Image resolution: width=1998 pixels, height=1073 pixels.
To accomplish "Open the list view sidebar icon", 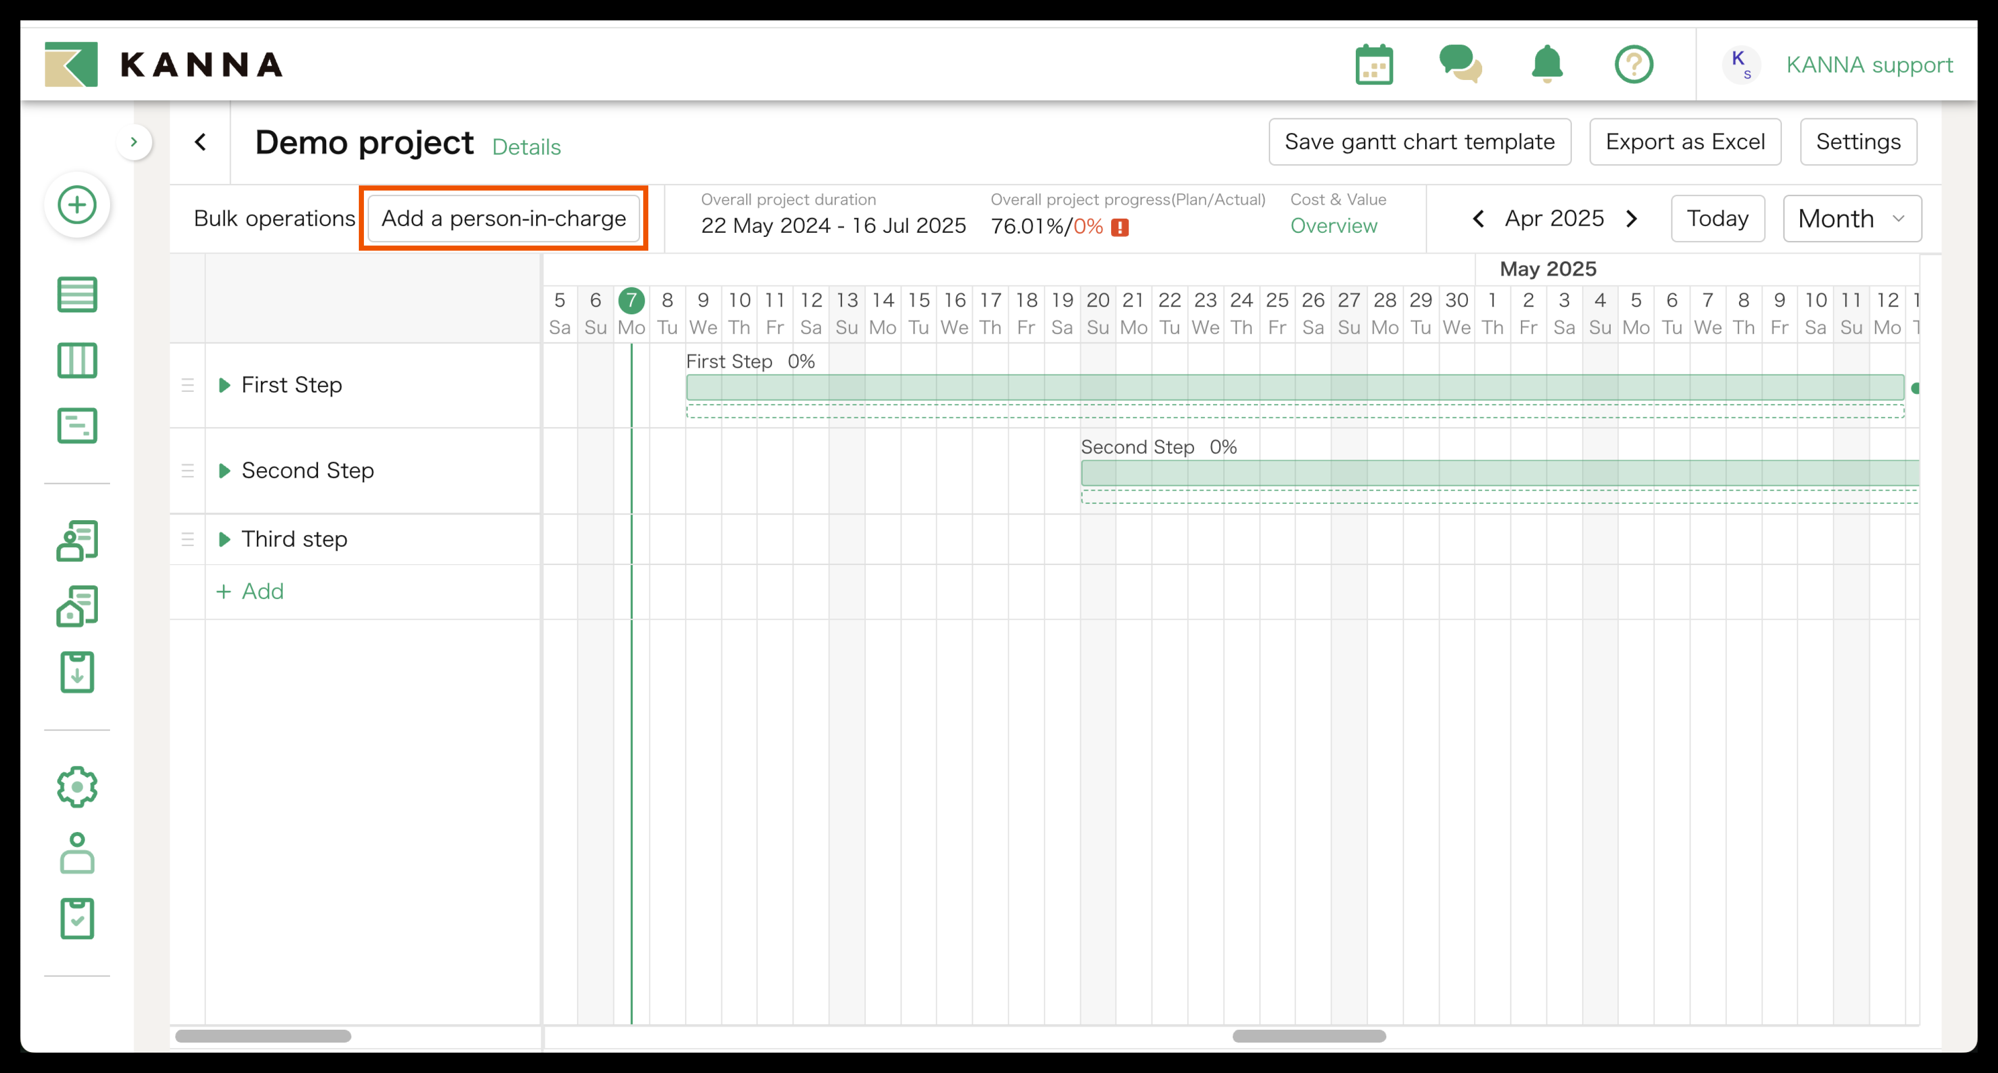I will tap(77, 294).
